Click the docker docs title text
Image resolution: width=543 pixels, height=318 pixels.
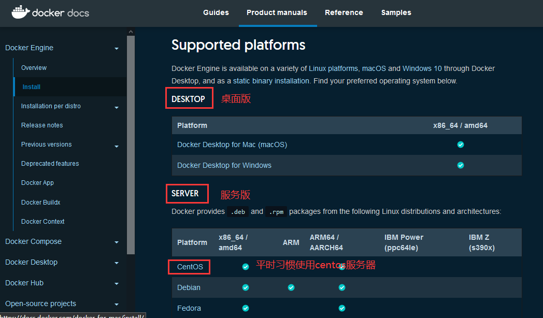[61, 13]
